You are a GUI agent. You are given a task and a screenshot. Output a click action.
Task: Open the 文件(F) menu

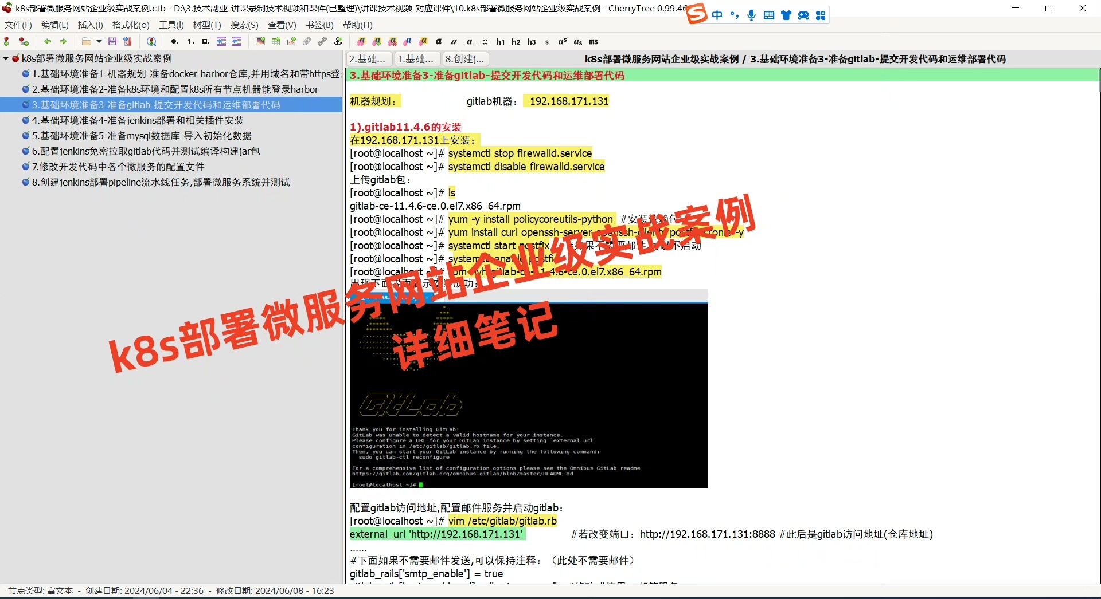[x=18, y=25]
